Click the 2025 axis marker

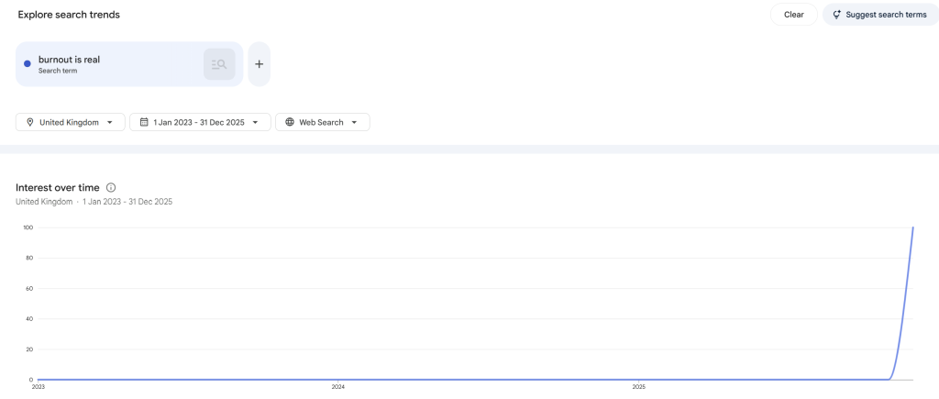(639, 387)
